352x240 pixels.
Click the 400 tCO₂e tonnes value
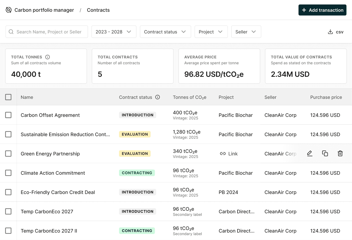[x=185, y=113]
